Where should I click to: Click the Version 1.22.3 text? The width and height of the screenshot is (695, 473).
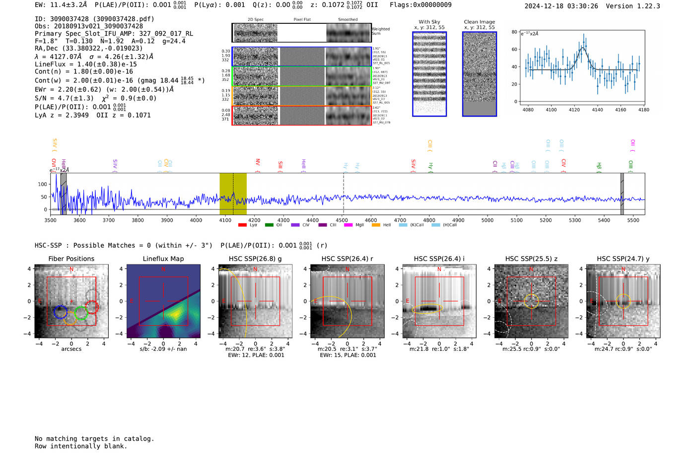pyautogui.click(x=633, y=6)
